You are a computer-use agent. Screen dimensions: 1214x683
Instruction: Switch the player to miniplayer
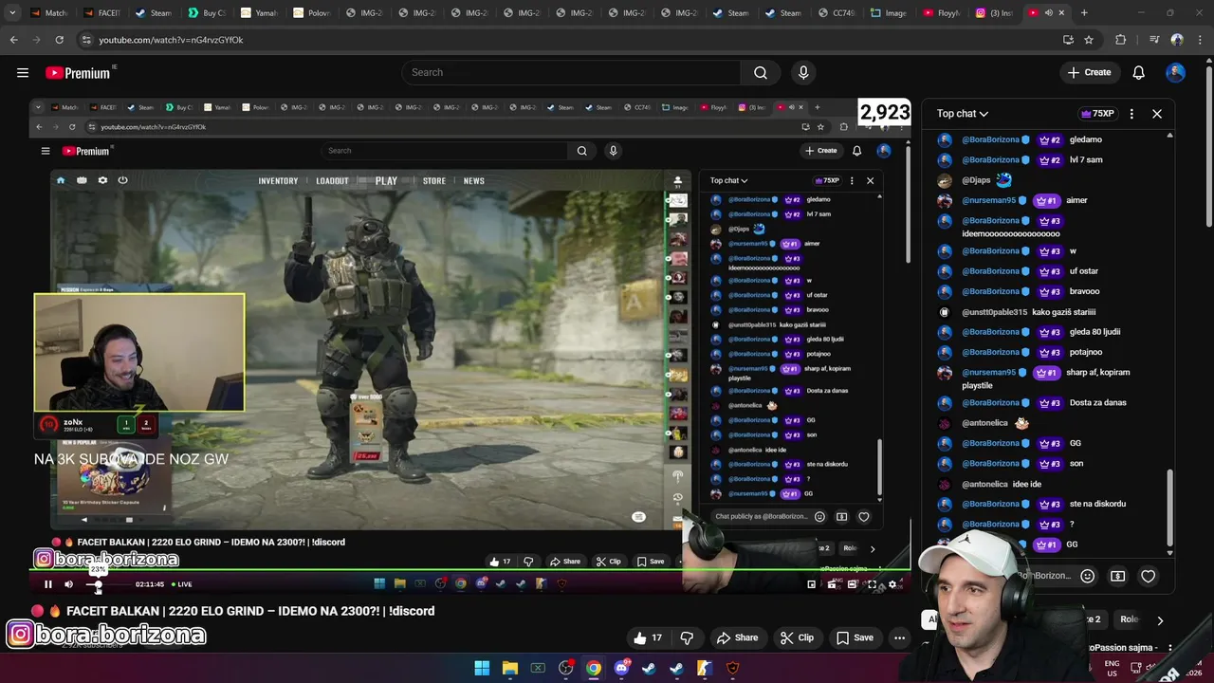(811, 584)
